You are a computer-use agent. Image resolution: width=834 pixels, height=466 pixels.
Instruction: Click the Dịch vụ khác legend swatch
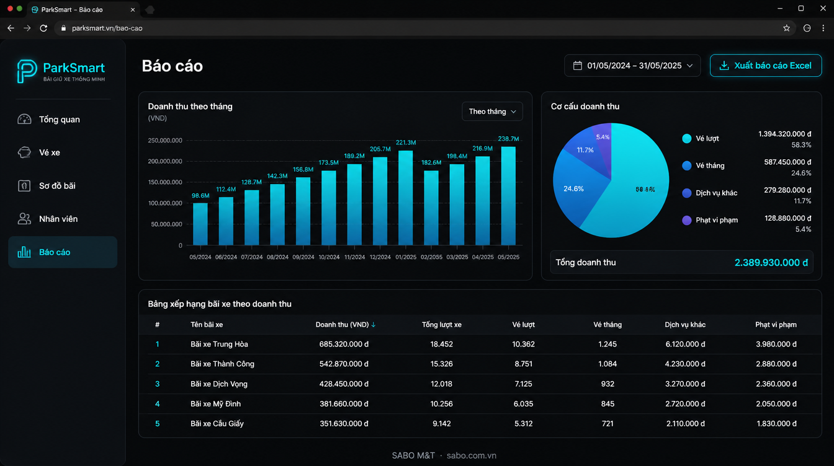686,193
